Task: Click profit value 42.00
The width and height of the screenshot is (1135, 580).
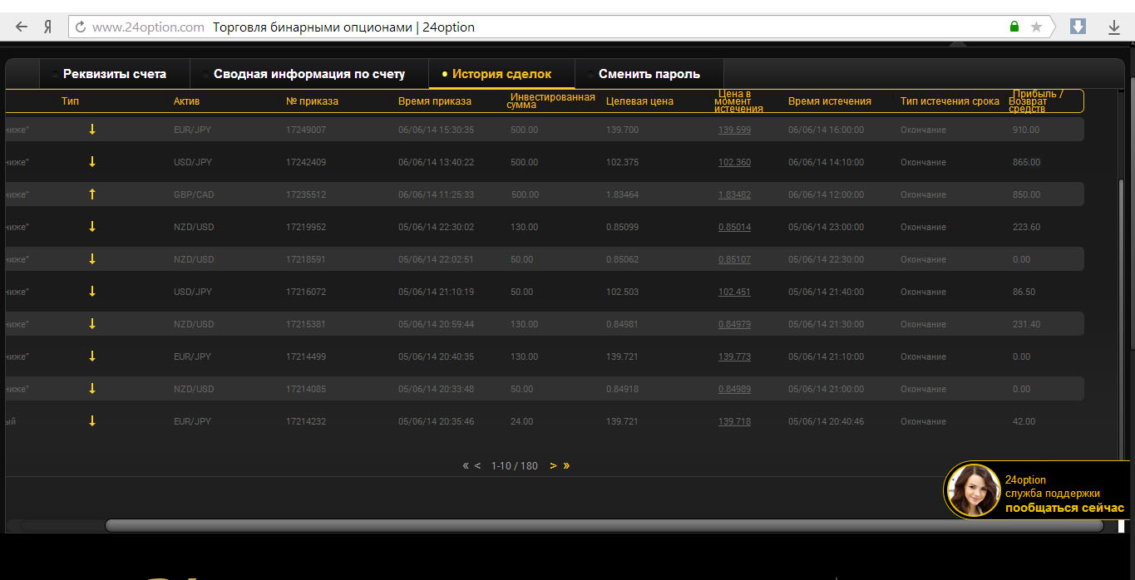Action: 1024,421
